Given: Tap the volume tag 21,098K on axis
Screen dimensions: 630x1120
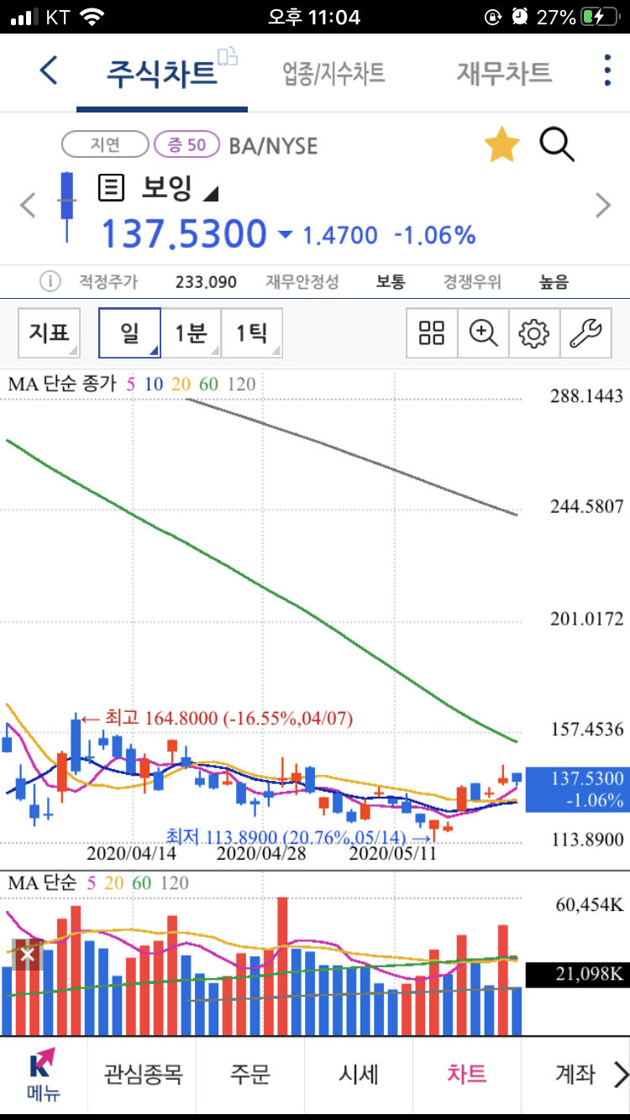Looking at the screenshot, I should click(577, 975).
